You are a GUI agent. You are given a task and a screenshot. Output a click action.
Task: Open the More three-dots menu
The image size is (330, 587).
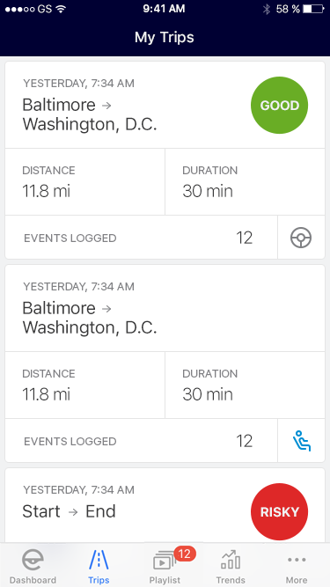[x=297, y=560]
